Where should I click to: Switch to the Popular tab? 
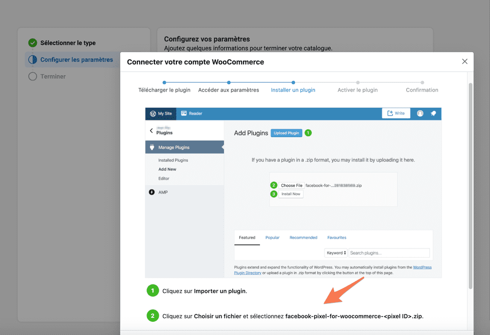272,238
